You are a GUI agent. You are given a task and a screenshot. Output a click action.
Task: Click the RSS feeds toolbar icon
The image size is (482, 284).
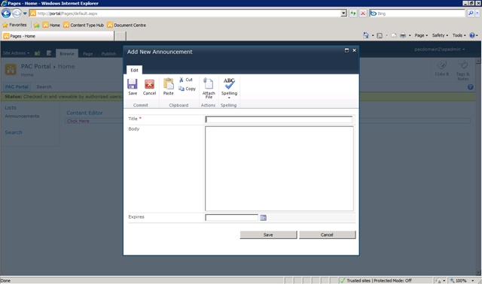(380, 35)
